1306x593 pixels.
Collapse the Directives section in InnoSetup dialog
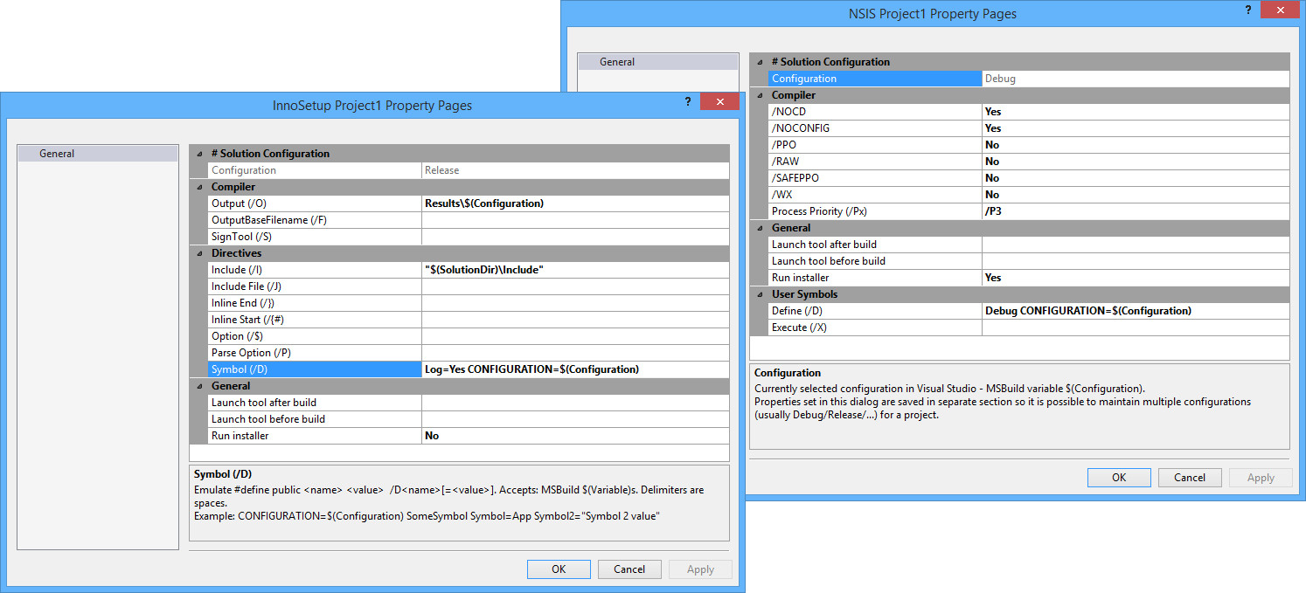coord(198,253)
